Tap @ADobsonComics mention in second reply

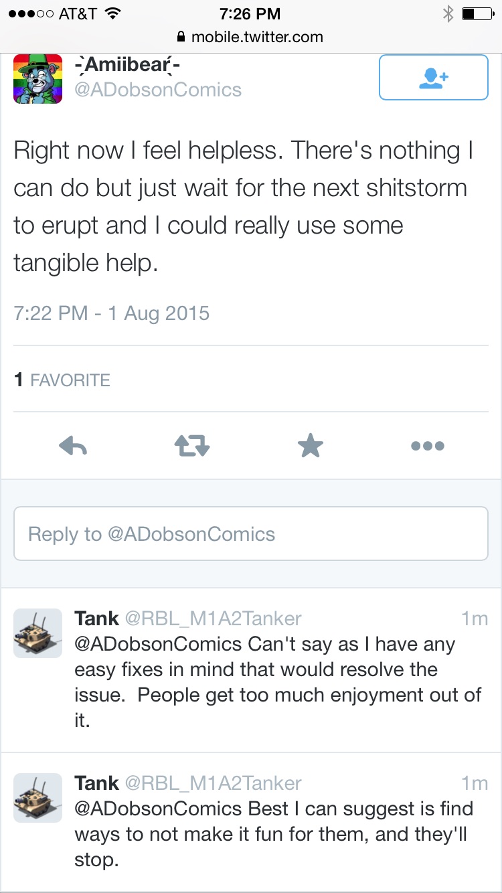click(158, 809)
